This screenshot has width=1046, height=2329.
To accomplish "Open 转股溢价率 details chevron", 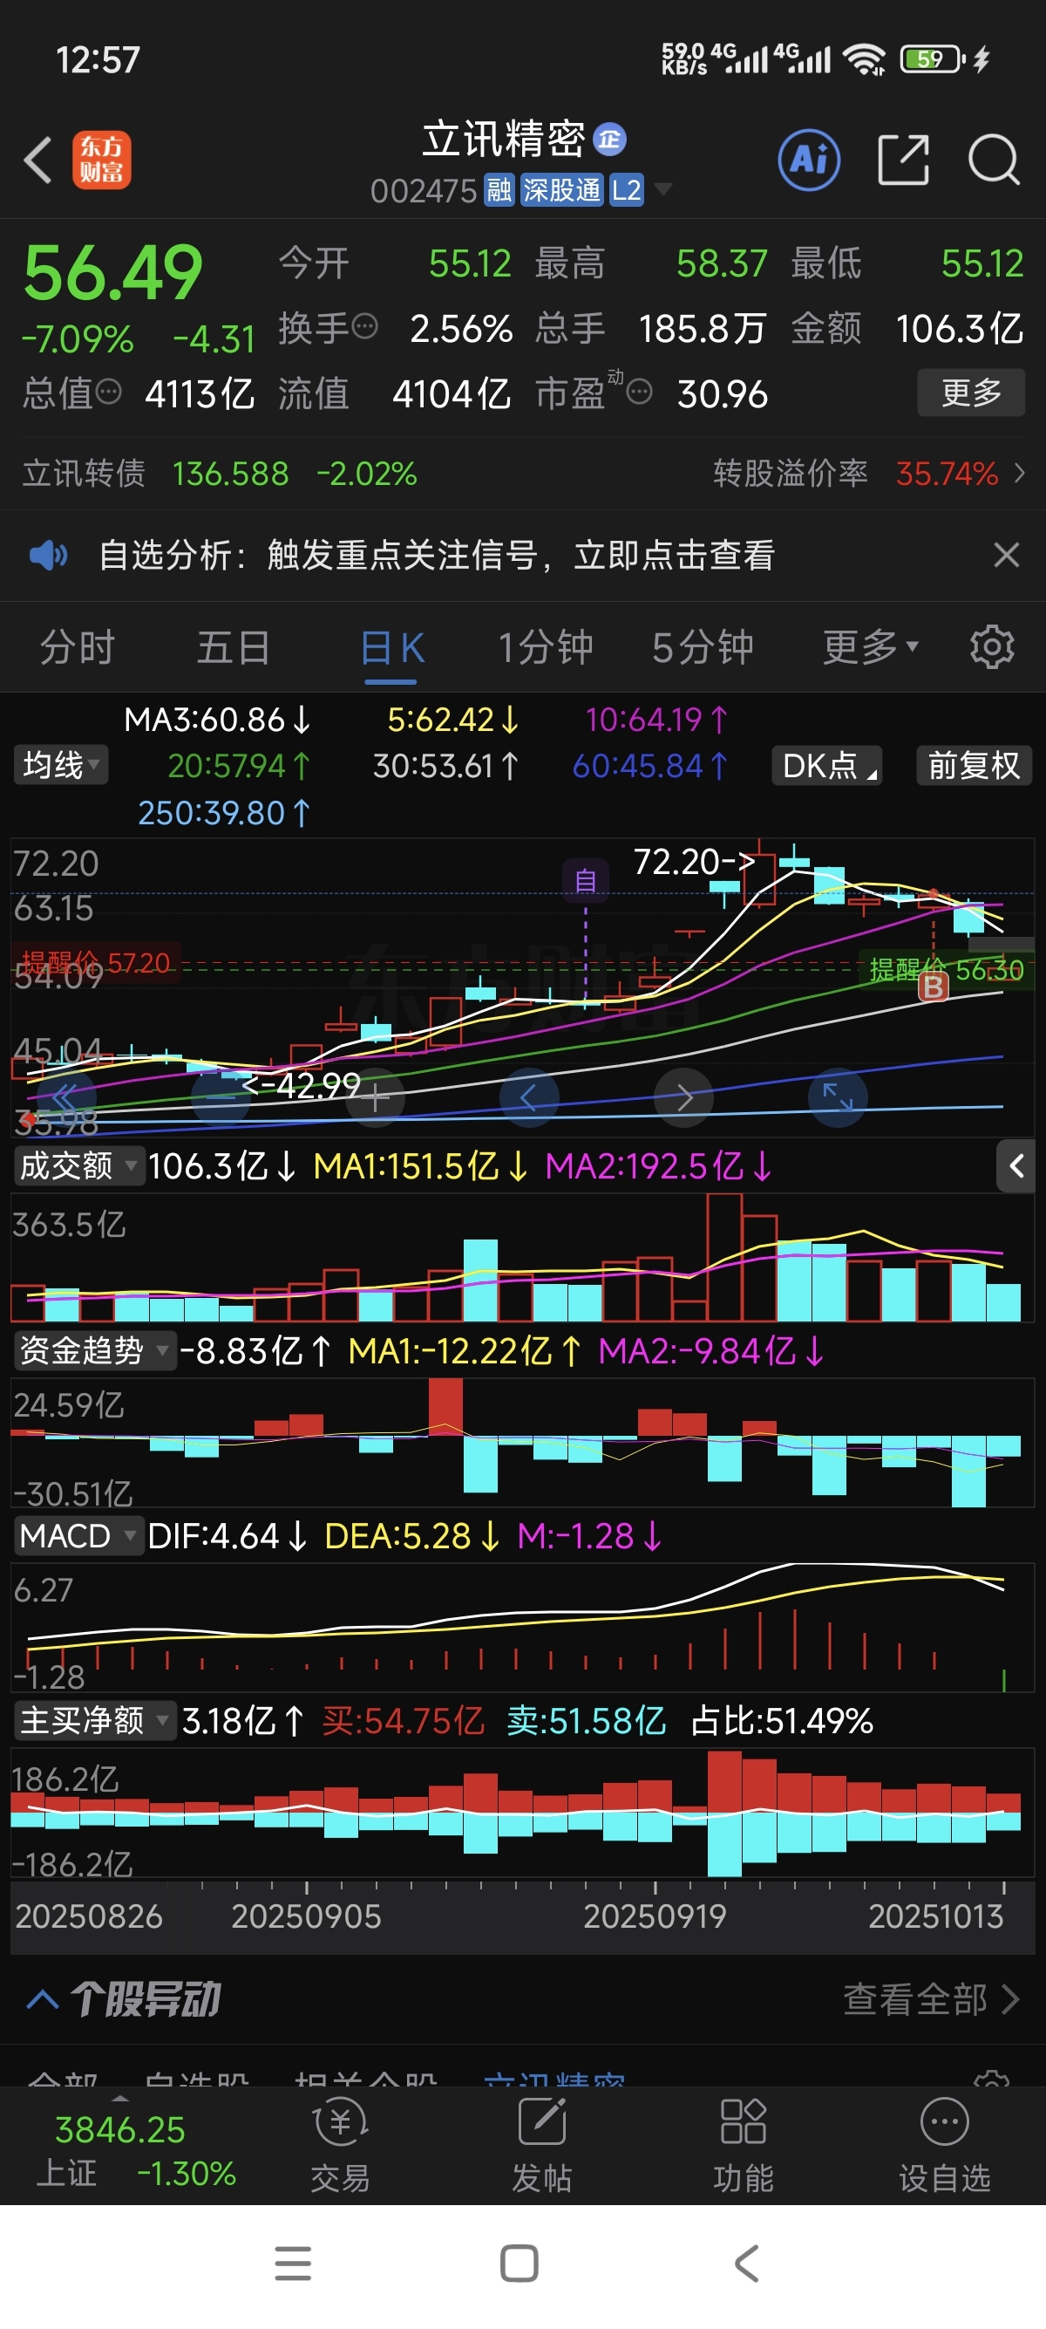I will pos(1020,474).
